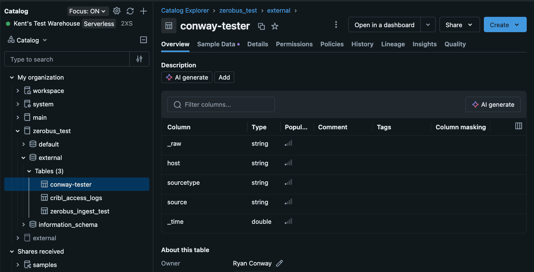This screenshot has width=534, height=272.
Task: Click the sourcetype column name
Action: 183,182
